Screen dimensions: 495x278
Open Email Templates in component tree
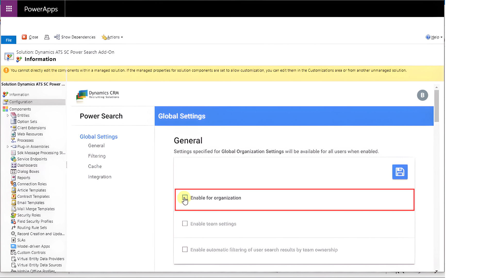[x=31, y=203]
